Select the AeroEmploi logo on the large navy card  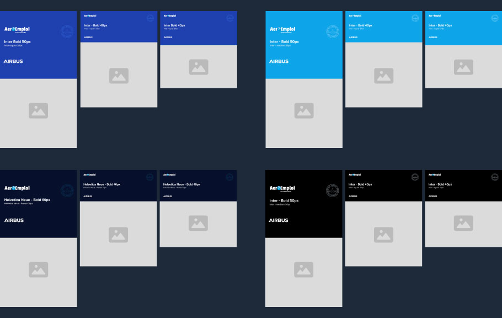tap(17, 188)
